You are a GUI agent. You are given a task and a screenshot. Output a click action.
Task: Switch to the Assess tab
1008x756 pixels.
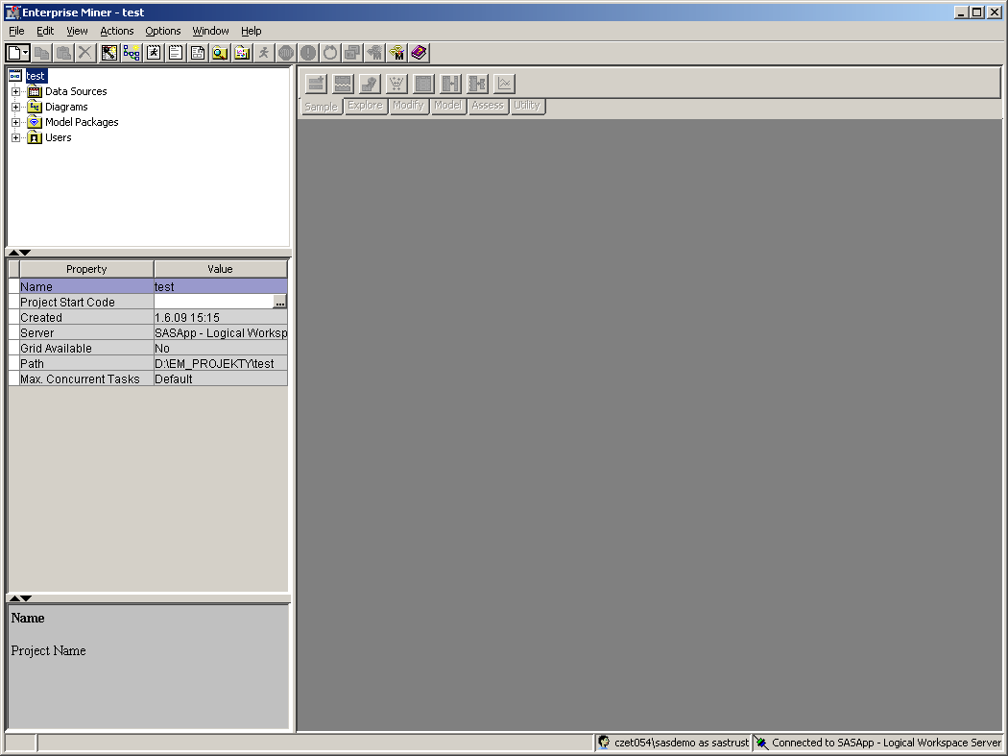[488, 106]
